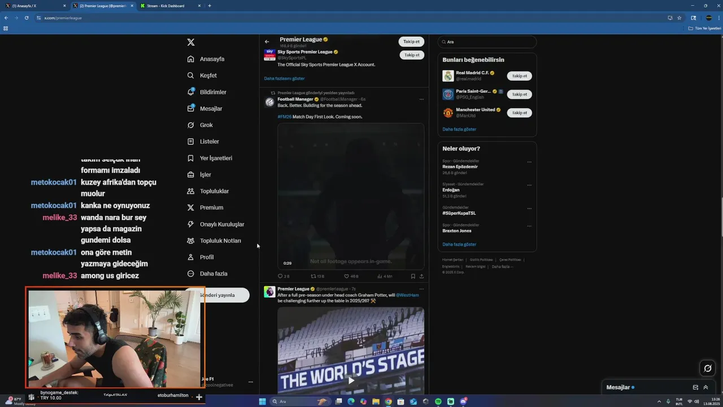Follow Paris Saint-Germain account
The height and width of the screenshot is (407, 723).
click(519, 94)
